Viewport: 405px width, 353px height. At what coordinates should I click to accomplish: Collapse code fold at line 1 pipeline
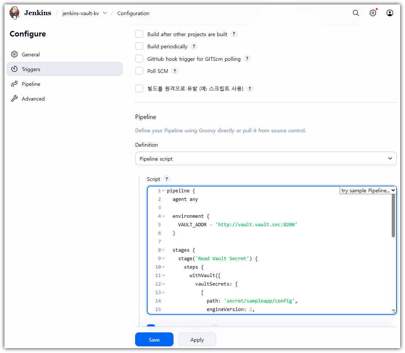(x=163, y=191)
